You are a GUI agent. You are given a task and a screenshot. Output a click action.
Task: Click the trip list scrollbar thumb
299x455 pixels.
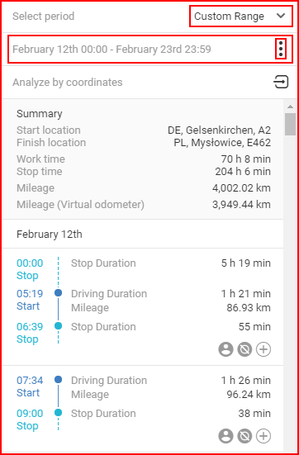(x=290, y=124)
